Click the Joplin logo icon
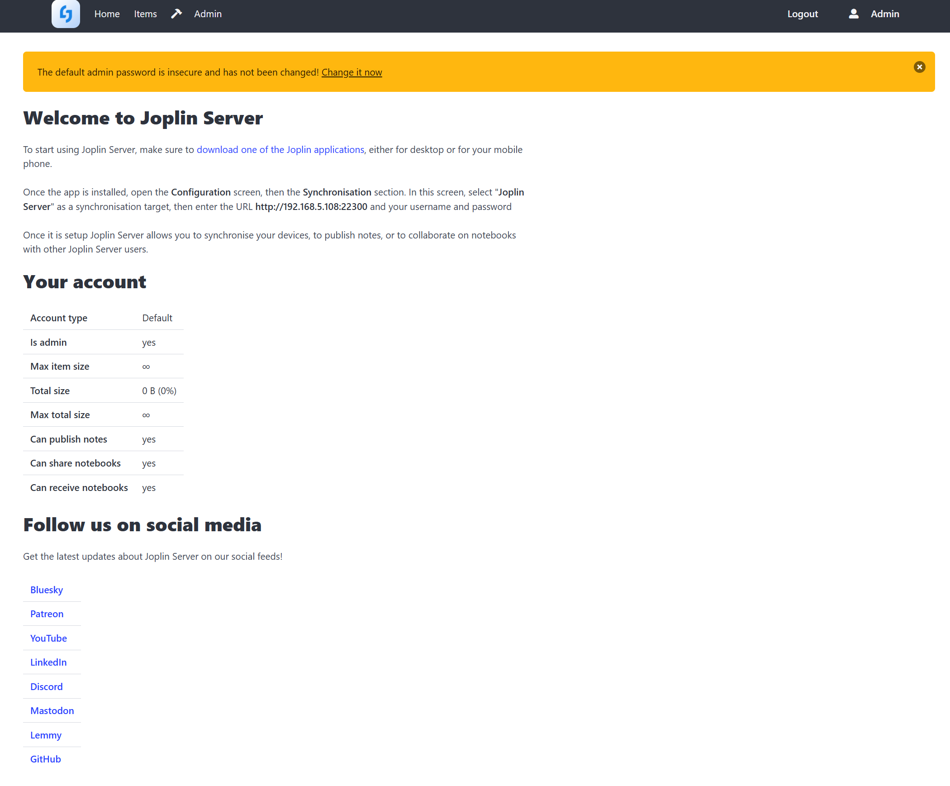Viewport: 950px width, 786px height. tap(66, 14)
